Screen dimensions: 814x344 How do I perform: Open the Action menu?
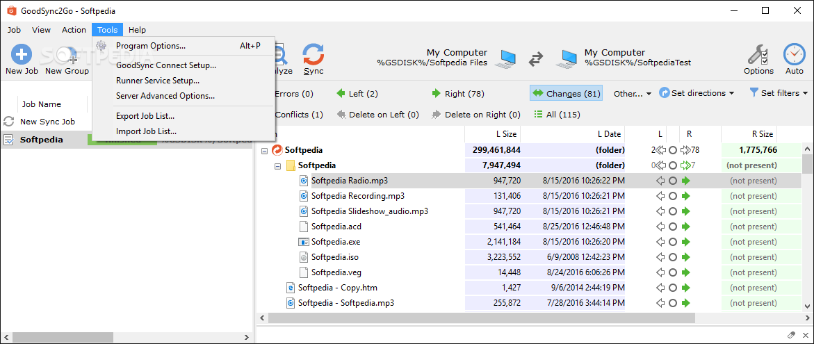tap(74, 30)
